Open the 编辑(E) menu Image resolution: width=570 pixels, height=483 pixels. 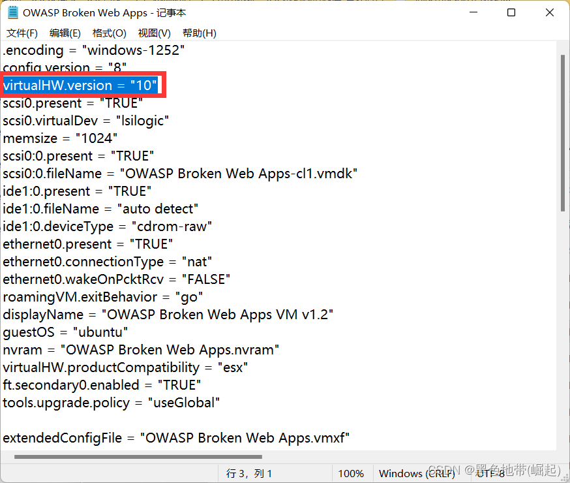tap(65, 33)
